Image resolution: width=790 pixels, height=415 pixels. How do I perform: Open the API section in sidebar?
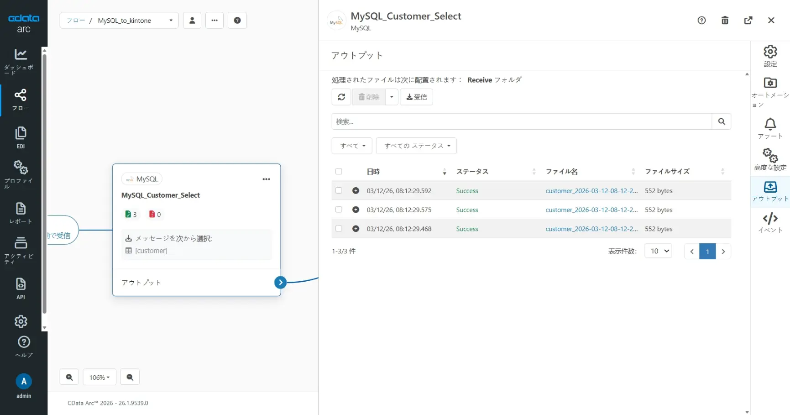21,288
